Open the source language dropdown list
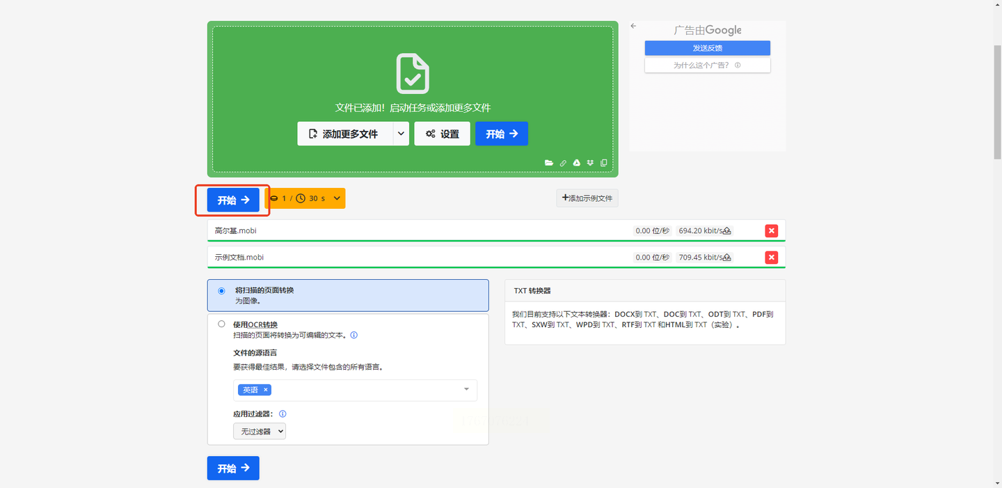Screen dimensions: 1002x488 466,390
